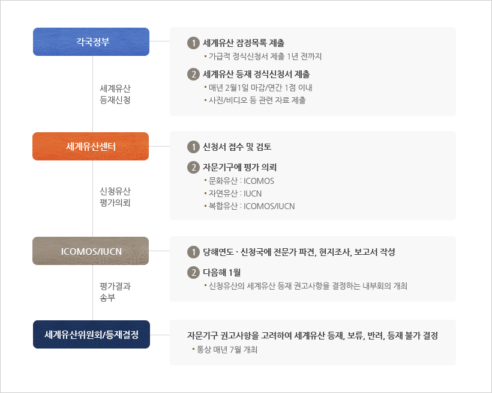Click the number 1 badge beside 당해연도 heading
The width and height of the screenshot is (492, 393).
(x=193, y=252)
